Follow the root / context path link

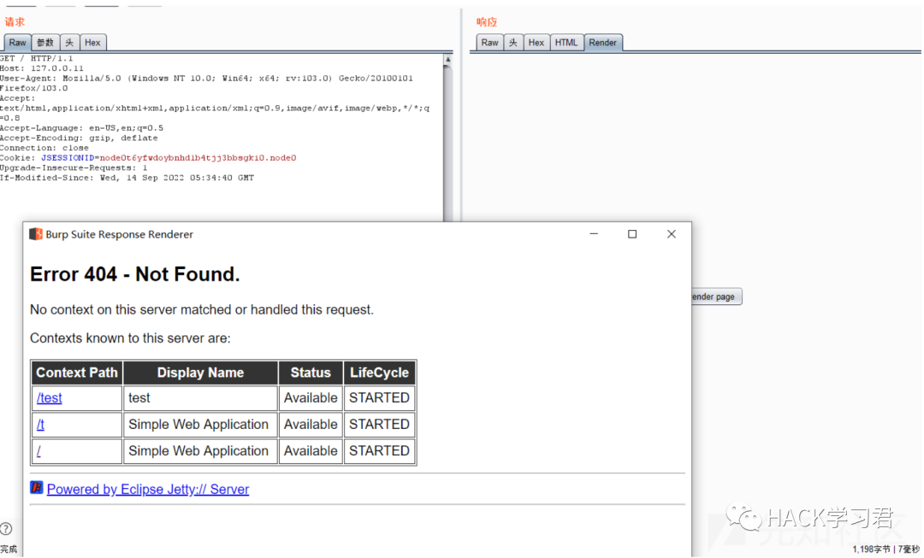38,451
